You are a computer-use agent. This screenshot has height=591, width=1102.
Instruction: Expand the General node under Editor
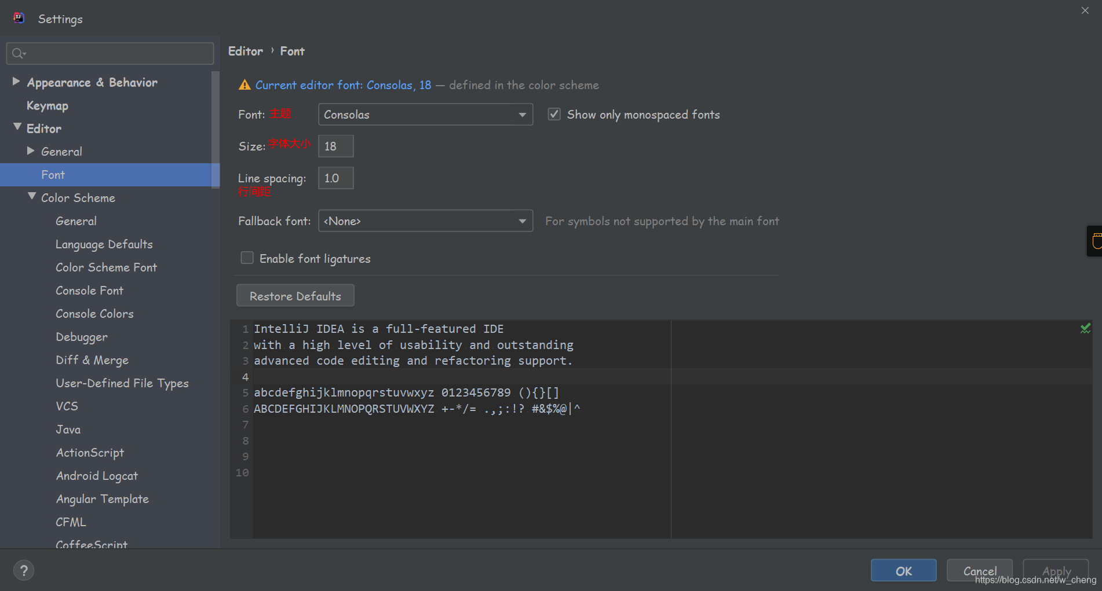[31, 150]
